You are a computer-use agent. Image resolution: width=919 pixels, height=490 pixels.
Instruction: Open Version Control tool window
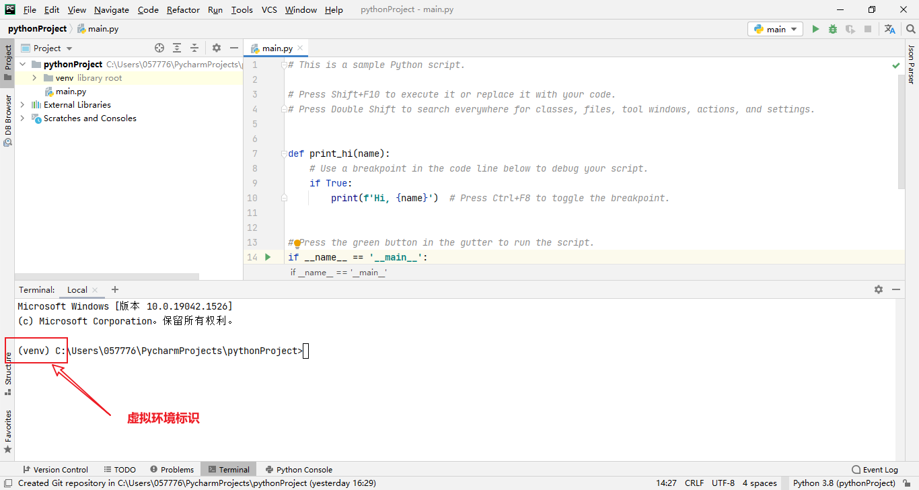tap(55, 470)
